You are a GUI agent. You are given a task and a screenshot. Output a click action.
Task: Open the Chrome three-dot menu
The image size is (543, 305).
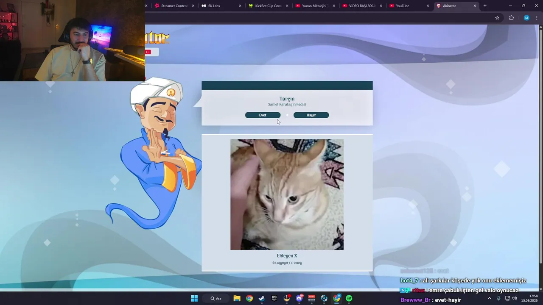[537, 18]
